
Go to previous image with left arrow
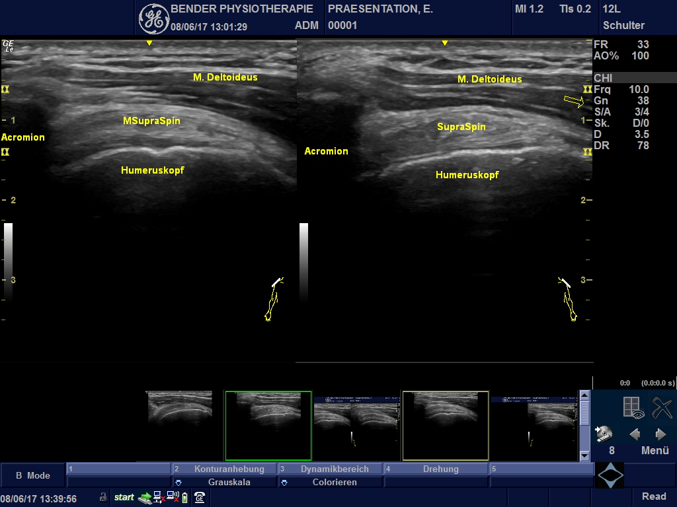[635, 434]
